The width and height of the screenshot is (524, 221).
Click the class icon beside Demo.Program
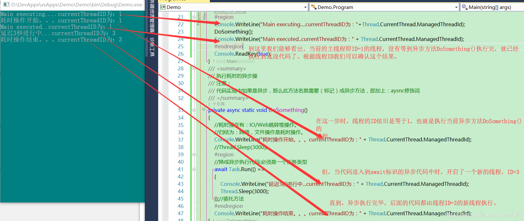(x=314, y=7)
